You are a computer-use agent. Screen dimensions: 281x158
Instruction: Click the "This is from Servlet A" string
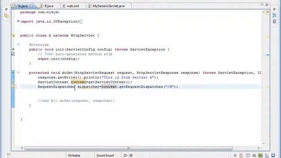(128, 77)
